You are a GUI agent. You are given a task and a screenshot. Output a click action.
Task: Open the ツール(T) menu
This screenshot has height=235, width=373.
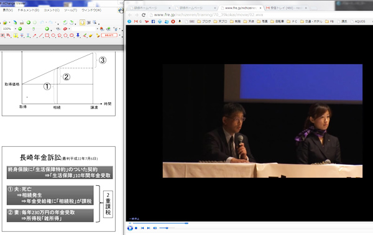point(70,10)
